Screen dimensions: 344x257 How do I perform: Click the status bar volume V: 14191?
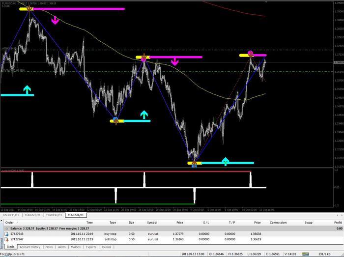pos(290,254)
